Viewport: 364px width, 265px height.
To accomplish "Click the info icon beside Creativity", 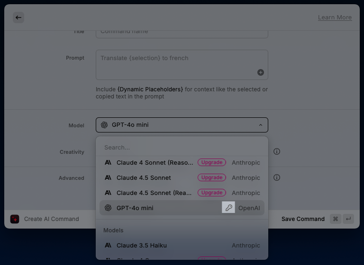I will tap(276, 151).
